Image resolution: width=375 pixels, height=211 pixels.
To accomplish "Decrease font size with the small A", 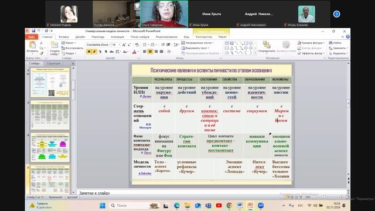I will point(129,45).
